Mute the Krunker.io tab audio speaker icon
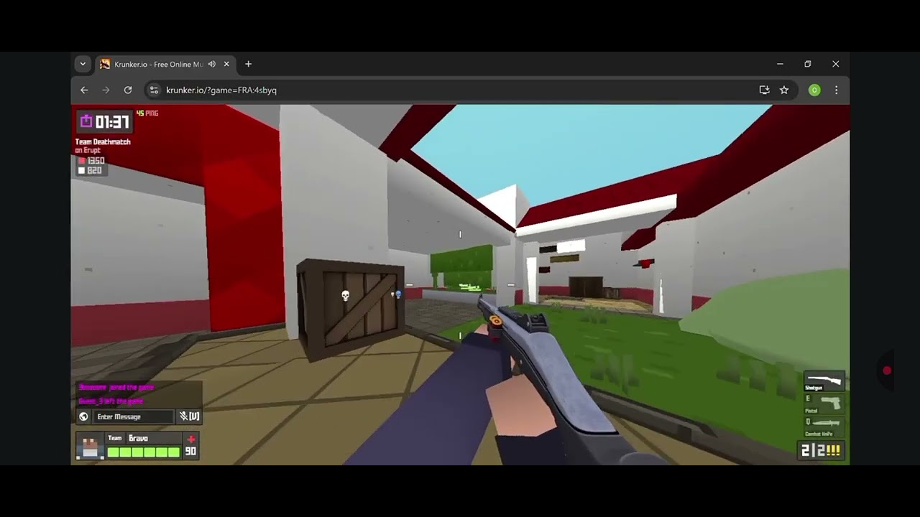Image resolution: width=920 pixels, height=517 pixels. 212,64
